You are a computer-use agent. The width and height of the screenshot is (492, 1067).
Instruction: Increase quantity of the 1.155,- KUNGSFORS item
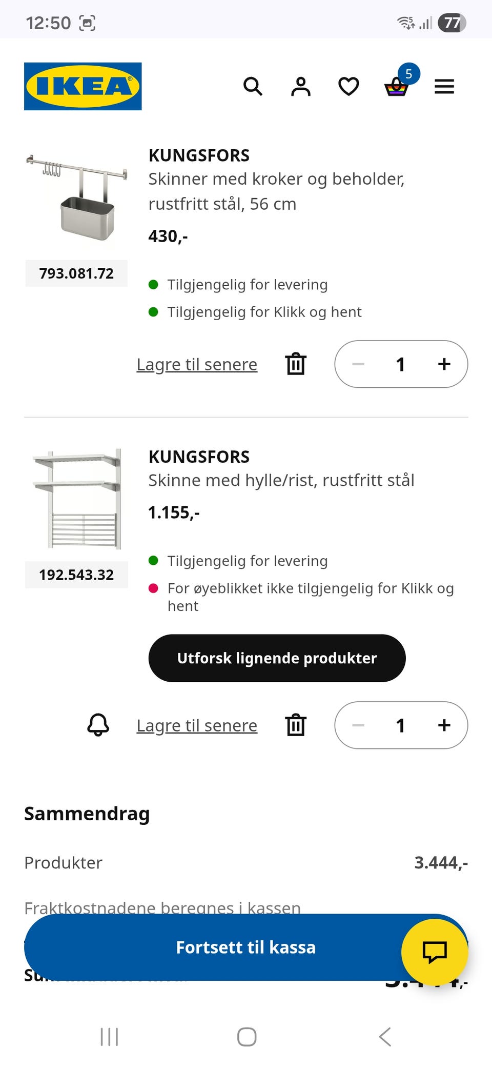pos(444,725)
